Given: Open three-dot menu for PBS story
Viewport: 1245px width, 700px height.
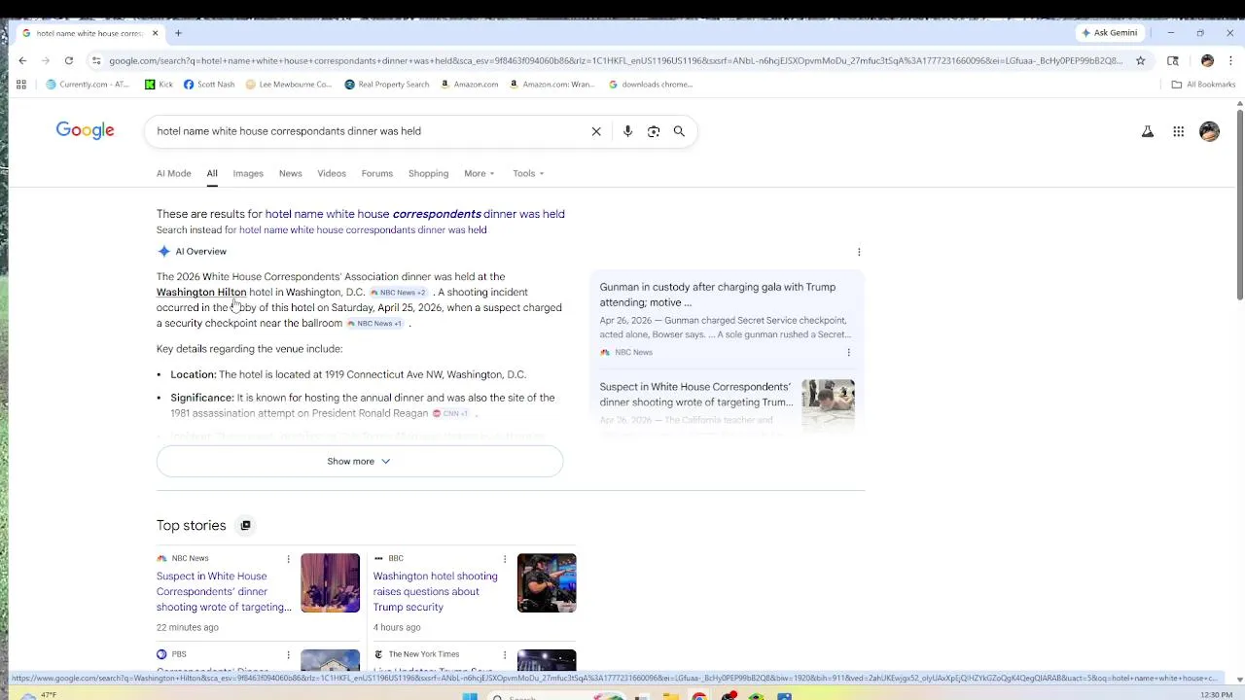Looking at the screenshot, I should (288, 654).
